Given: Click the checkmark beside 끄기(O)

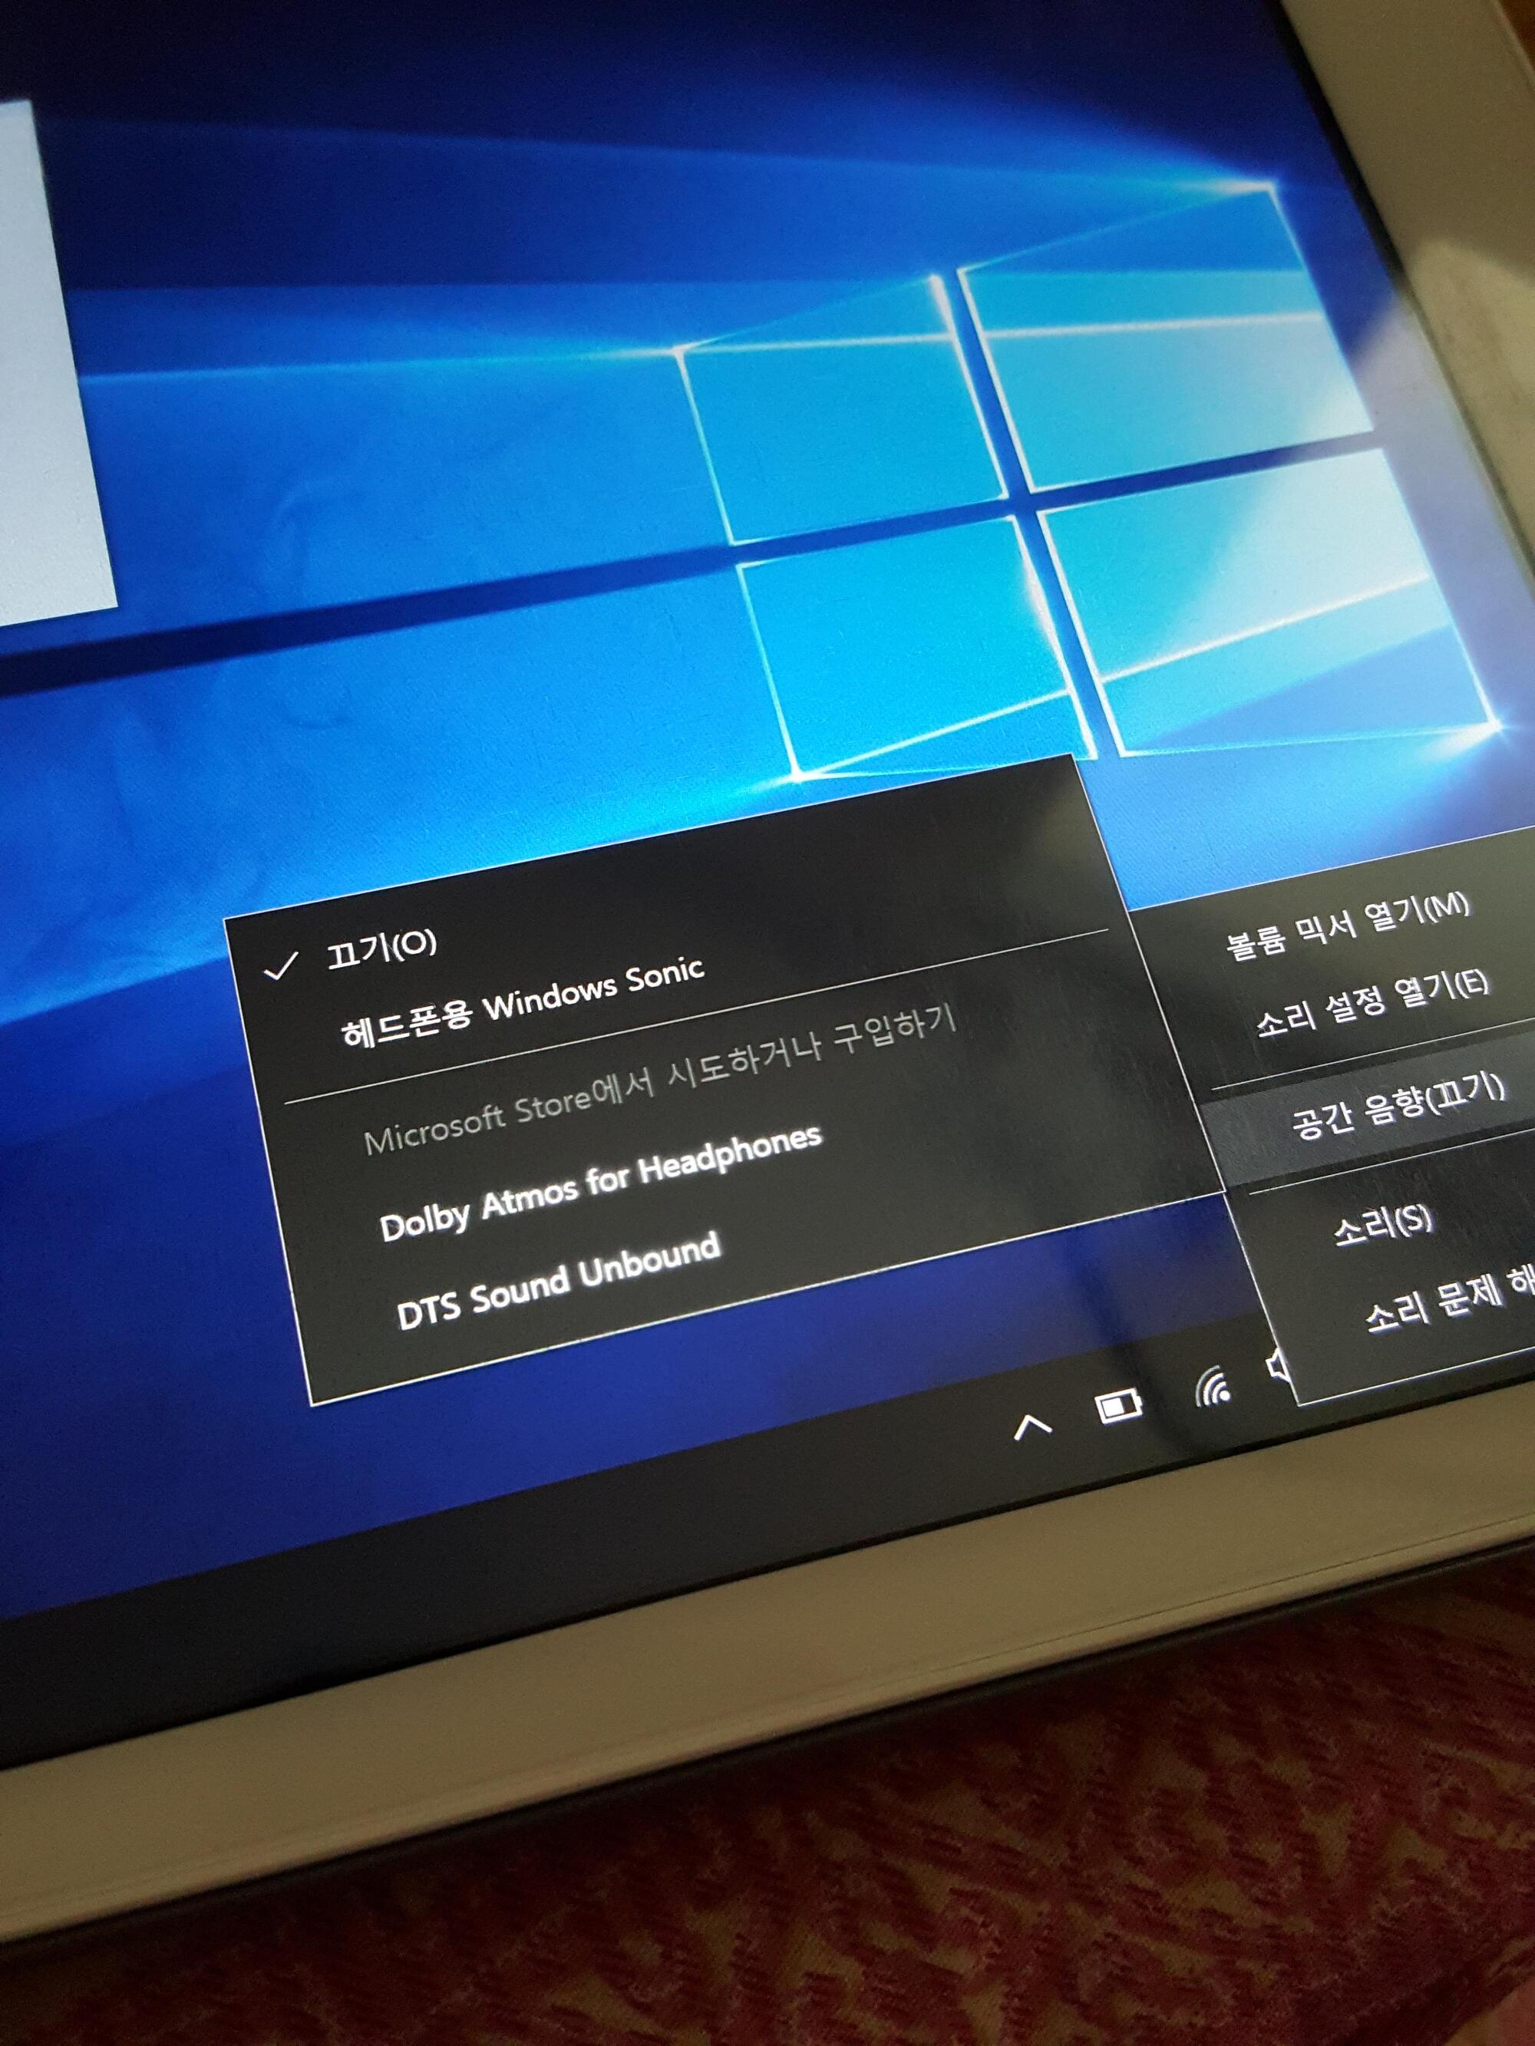Looking at the screenshot, I should [x=280, y=965].
